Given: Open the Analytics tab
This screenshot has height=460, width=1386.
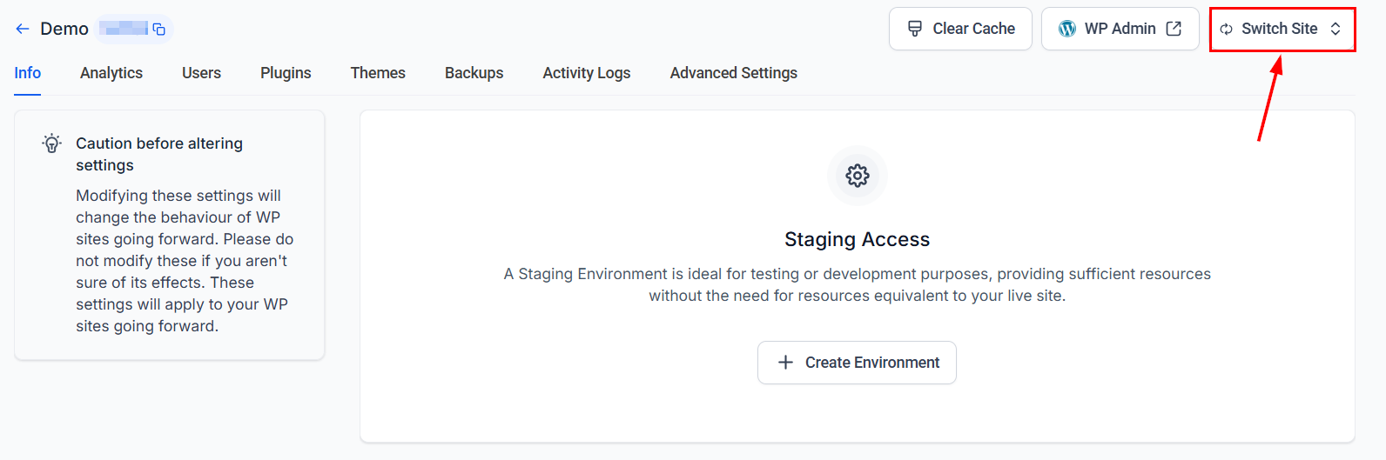Looking at the screenshot, I should (x=111, y=73).
